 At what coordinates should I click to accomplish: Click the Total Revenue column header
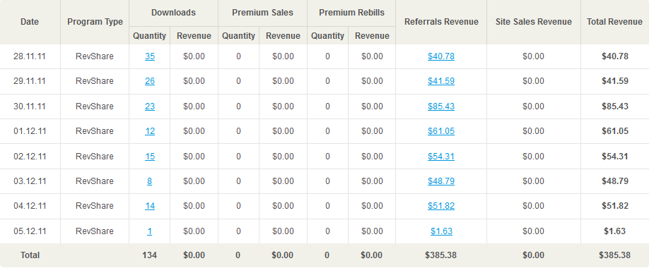615,22
